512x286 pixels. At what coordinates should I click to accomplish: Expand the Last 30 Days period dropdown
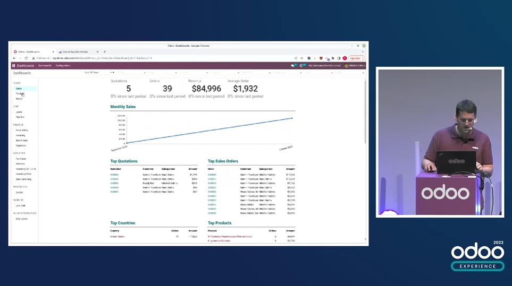tap(111, 72)
